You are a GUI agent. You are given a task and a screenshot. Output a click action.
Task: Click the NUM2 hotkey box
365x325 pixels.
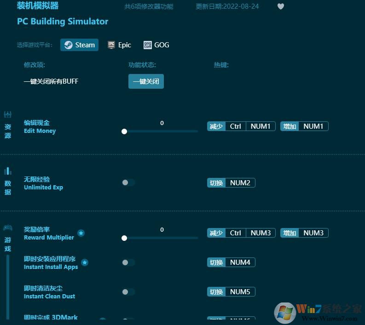pyautogui.click(x=240, y=182)
